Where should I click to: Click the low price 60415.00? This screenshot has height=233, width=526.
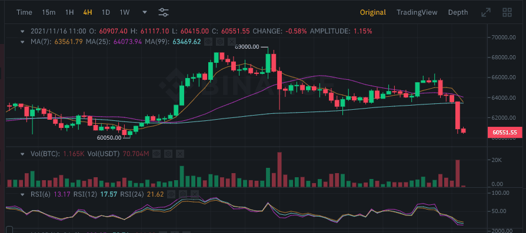pyautogui.click(x=195, y=31)
